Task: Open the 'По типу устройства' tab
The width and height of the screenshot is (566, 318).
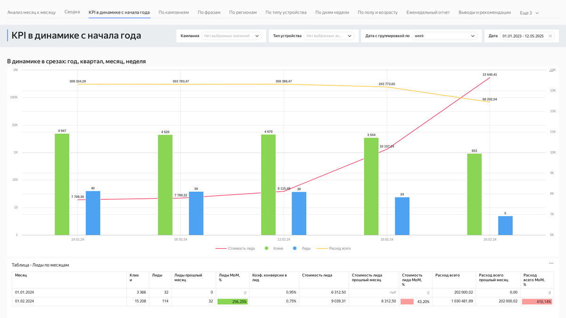Action: [x=286, y=12]
